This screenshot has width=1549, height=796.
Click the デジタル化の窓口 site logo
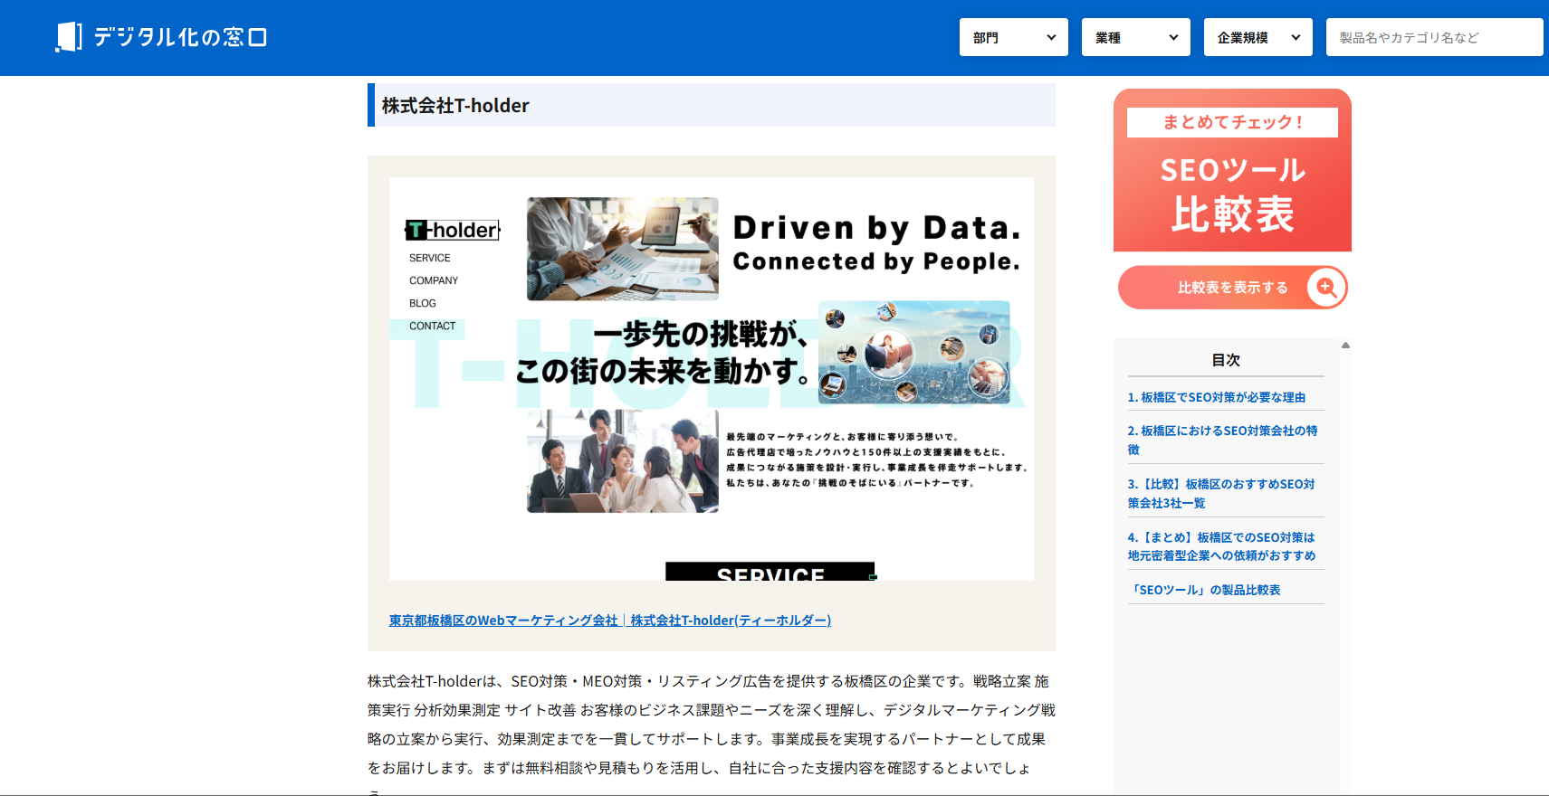tap(161, 37)
